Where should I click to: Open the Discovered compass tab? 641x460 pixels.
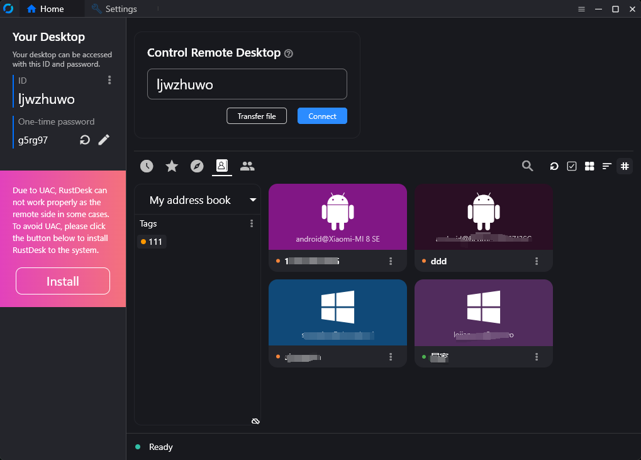tap(197, 166)
